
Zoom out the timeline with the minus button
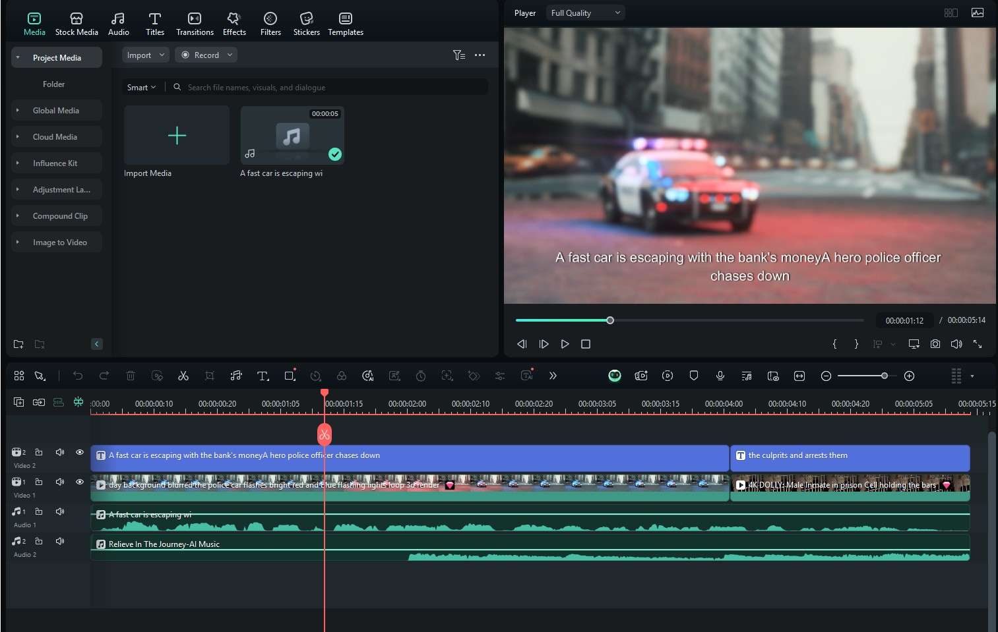coord(826,376)
